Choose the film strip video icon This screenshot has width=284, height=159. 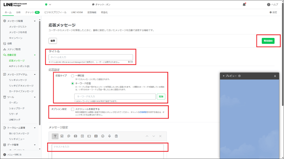coord(96,136)
